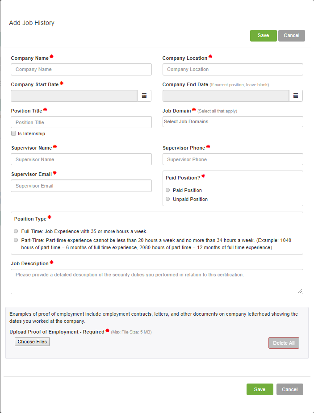Open the Select Job Domains dropdown
314x413 pixels.
tap(233, 121)
